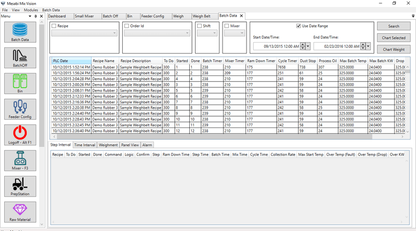416x231 pixels.
Task: Click the Chart Selected button
Action: click(394, 37)
